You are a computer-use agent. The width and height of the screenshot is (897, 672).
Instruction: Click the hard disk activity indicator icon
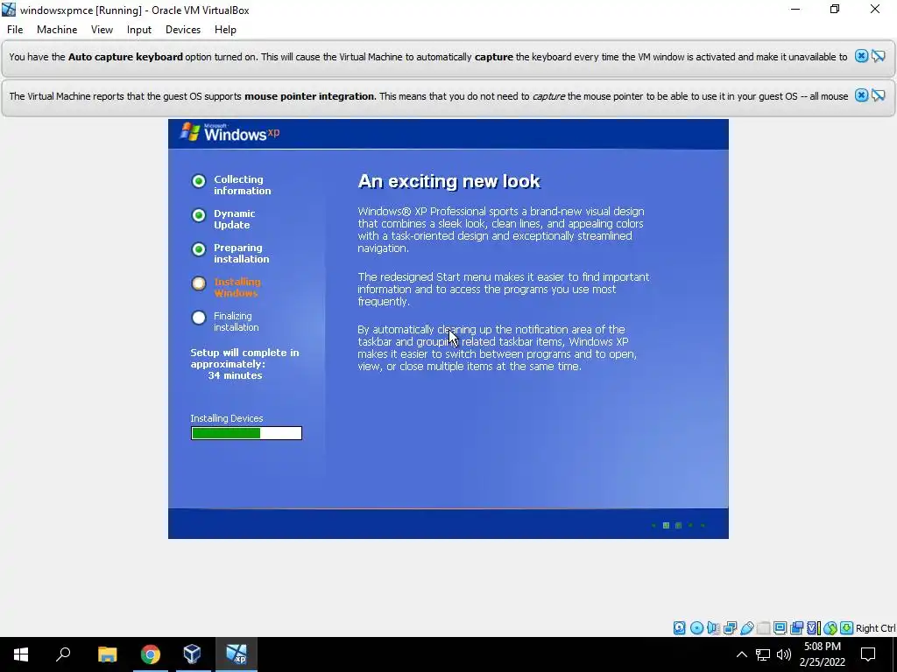click(679, 628)
